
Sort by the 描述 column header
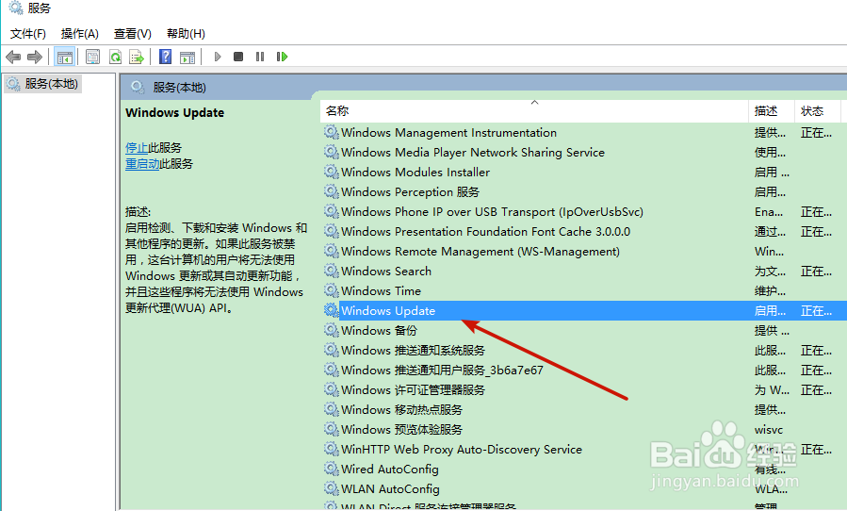771,111
